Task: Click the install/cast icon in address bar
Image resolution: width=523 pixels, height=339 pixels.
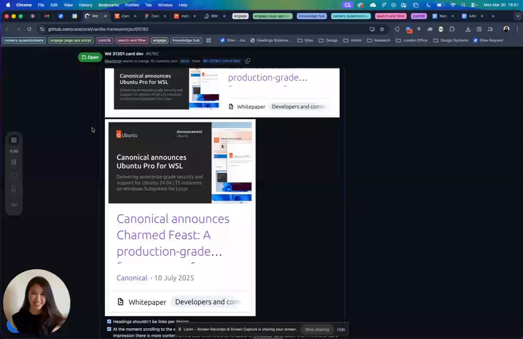Action: 372,29
